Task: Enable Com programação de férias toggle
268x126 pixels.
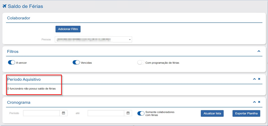Action: tap(141, 63)
